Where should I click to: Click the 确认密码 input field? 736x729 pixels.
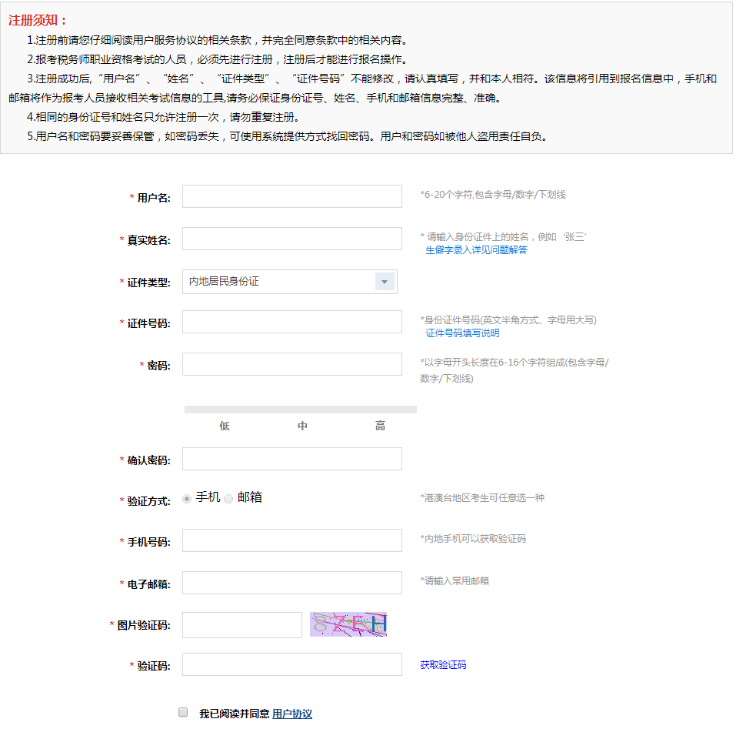(x=291, y=458)
